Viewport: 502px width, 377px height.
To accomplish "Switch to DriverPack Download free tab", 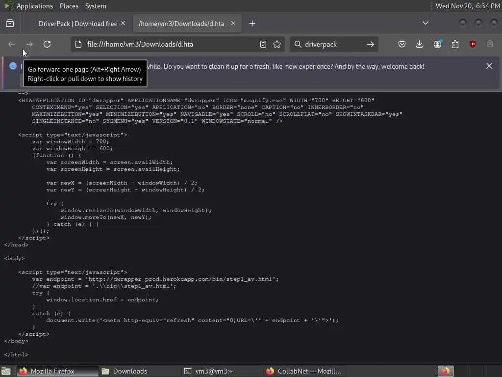I will [x=78, y=24].
